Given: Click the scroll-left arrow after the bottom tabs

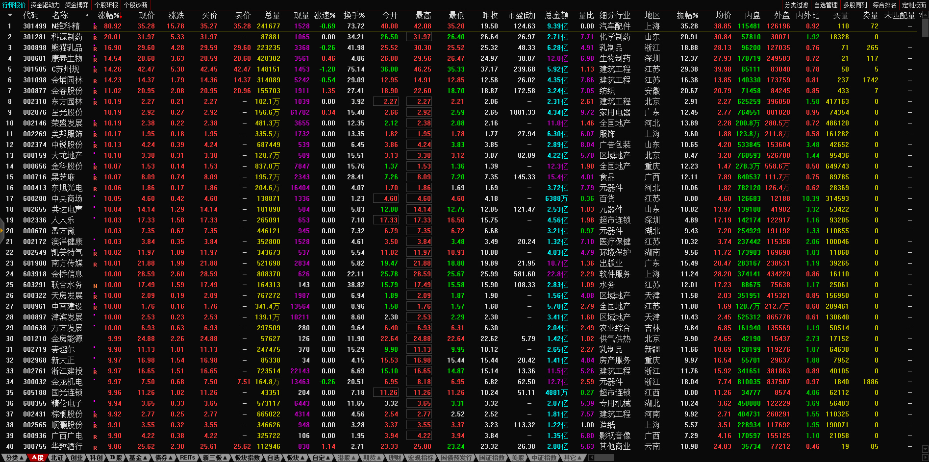Looking at the screenshot, I should point(591,458).
